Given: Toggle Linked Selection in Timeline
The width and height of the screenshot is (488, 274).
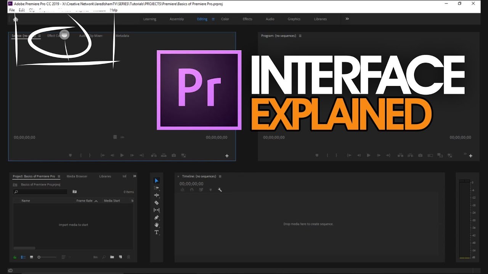Looking at the screenshot, I should tap(201, 190).
